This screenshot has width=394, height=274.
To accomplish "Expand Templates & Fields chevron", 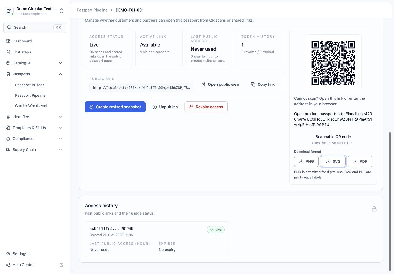I will (60, 128).
